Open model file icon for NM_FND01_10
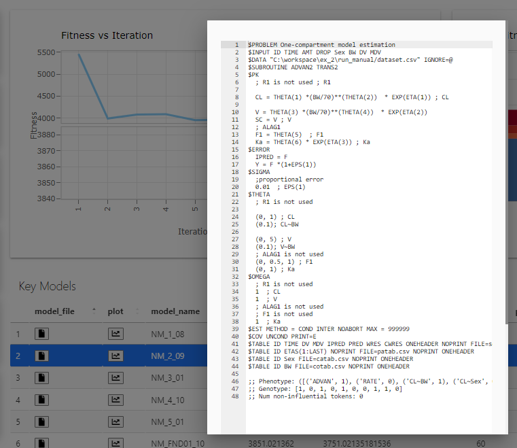 coord(41,443)
